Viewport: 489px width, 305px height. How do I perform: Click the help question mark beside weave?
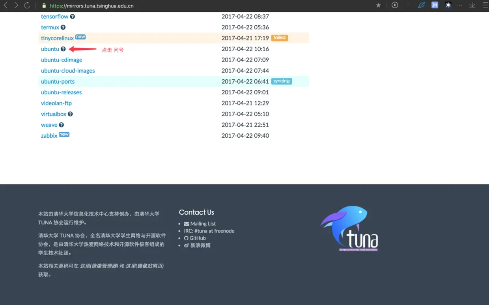click(62, 125)
